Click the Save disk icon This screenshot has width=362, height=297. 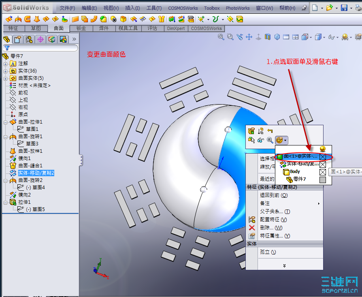pos(344,8)
